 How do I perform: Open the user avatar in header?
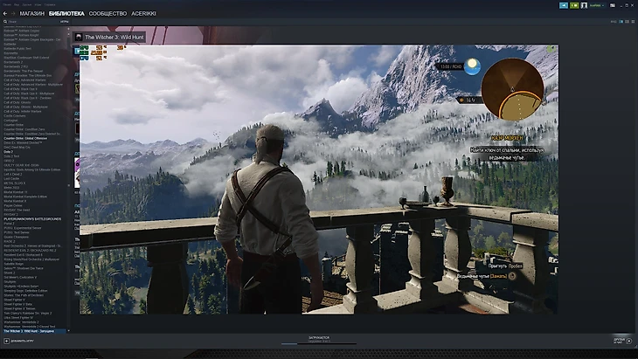584,5
